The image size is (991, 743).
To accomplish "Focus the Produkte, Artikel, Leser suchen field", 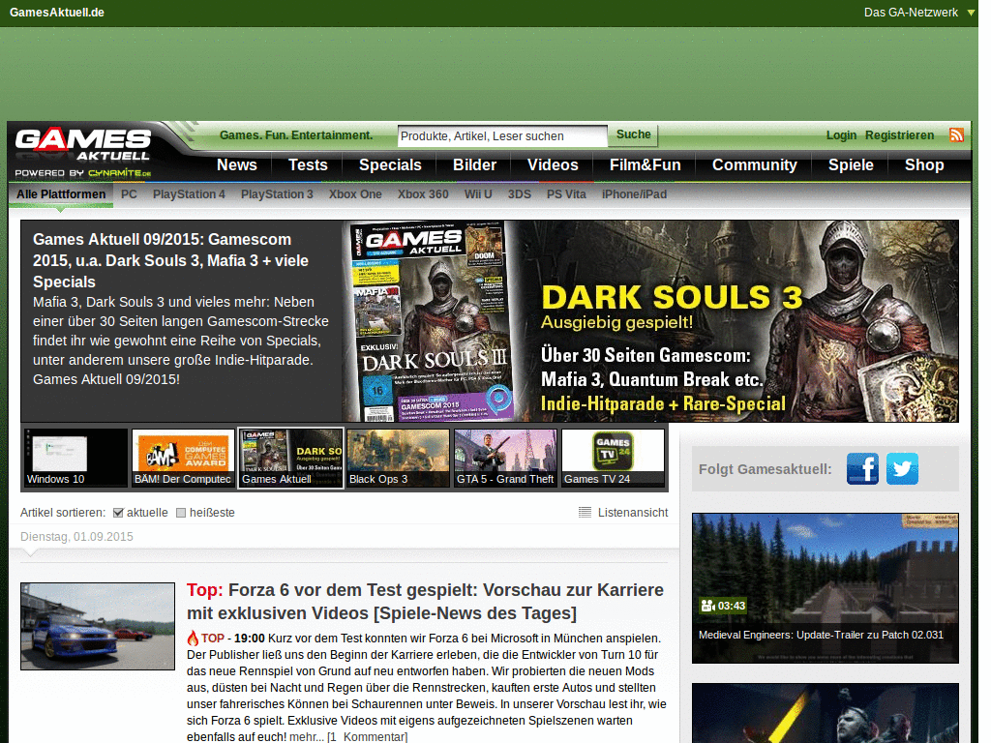I will click(502, 135).
